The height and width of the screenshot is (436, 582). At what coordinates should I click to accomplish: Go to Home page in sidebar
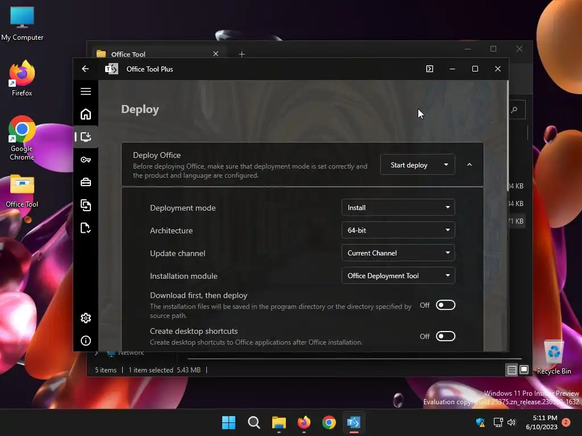pyautogui.click(x=86, y=114)
